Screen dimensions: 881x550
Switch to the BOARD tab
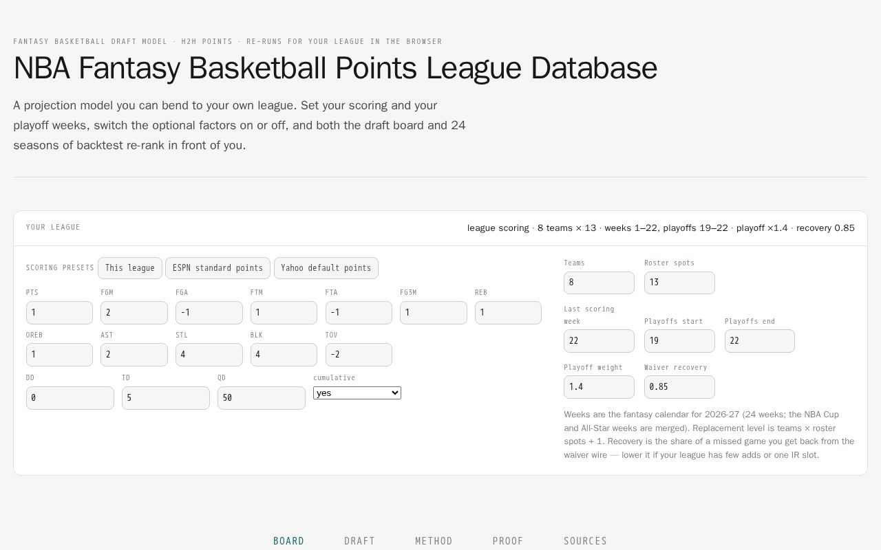click(x=289, y=541)
